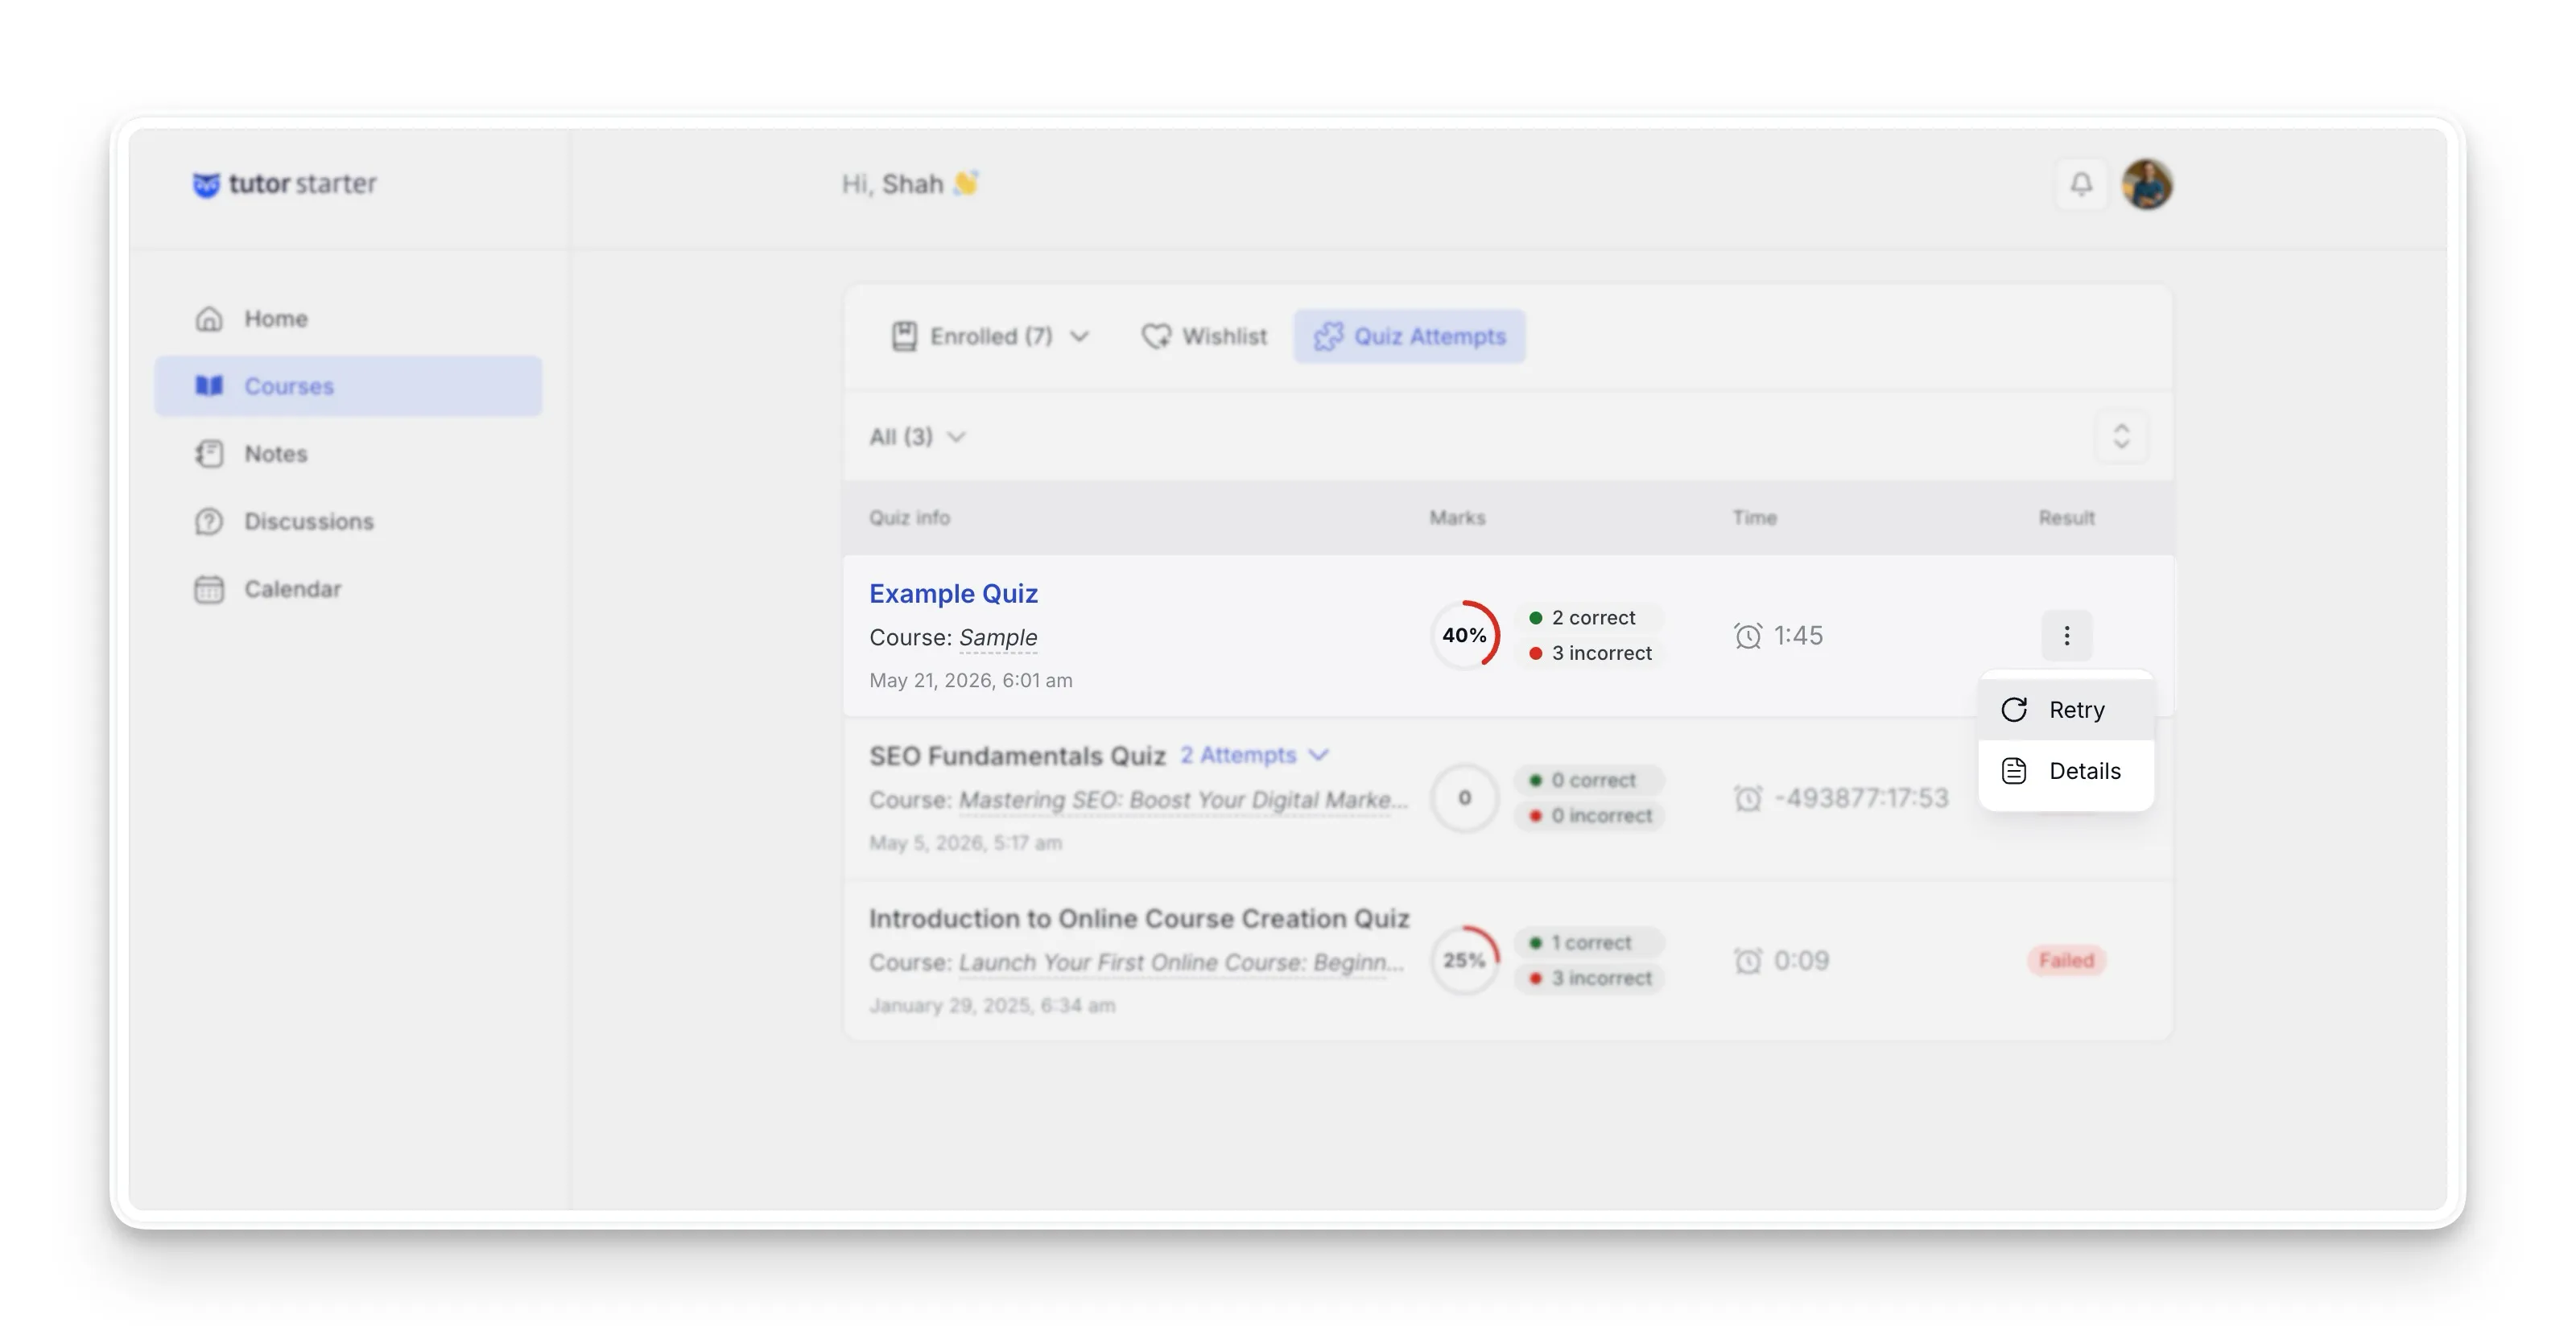Image resolution: width=2576 pixels, height=1339 pixels.
Task: Toggle the sort order arrows button
Action: pos(2121,437)
